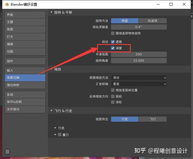The image size is (193, 159).
Task: Click the 旋转 & 平移 panel grip dots
Action: (x=187, y=13)
